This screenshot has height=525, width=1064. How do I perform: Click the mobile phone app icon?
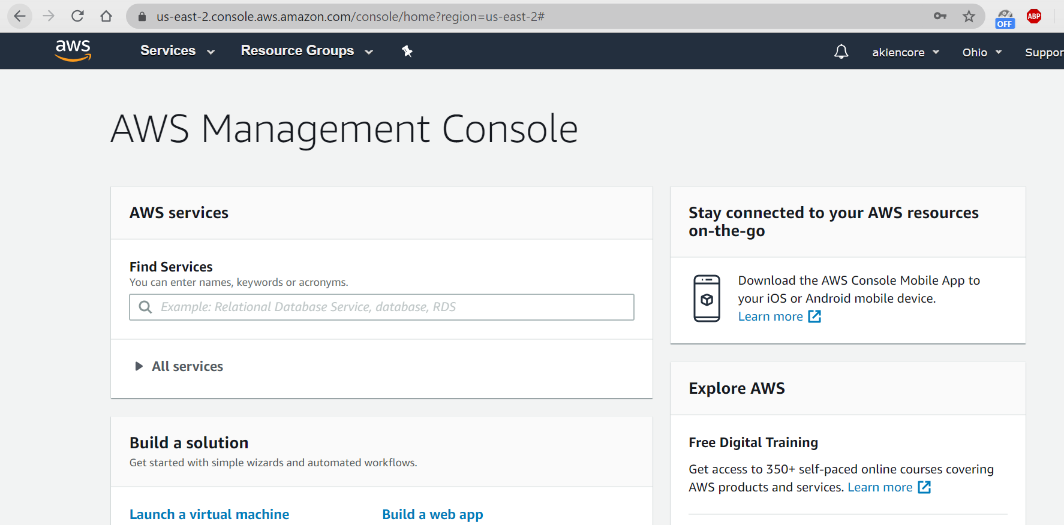(707, 298)
